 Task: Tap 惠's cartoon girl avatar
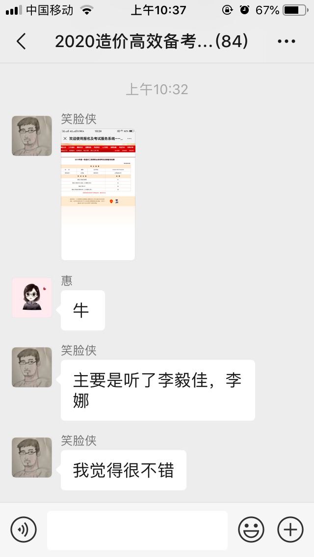point(32,298)
